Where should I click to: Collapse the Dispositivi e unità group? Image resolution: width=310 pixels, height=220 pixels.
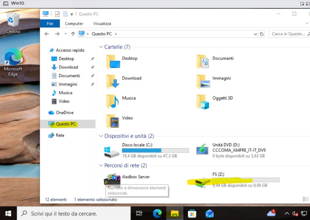pos(101,136)
